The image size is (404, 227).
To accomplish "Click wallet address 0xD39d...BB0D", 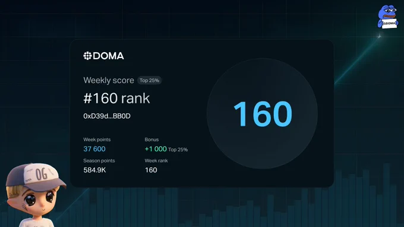I will (x=107, y=116).
